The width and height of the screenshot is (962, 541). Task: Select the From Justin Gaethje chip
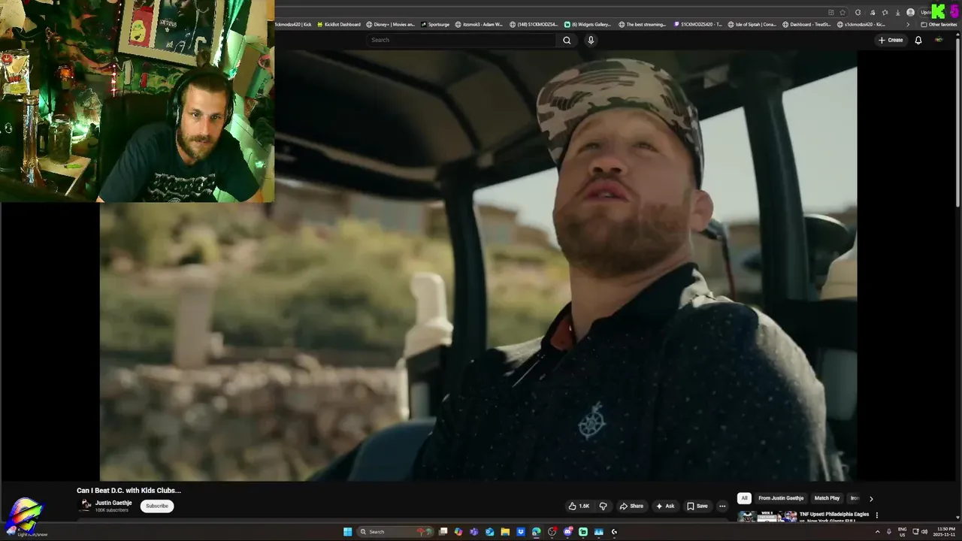pos(781,498)
